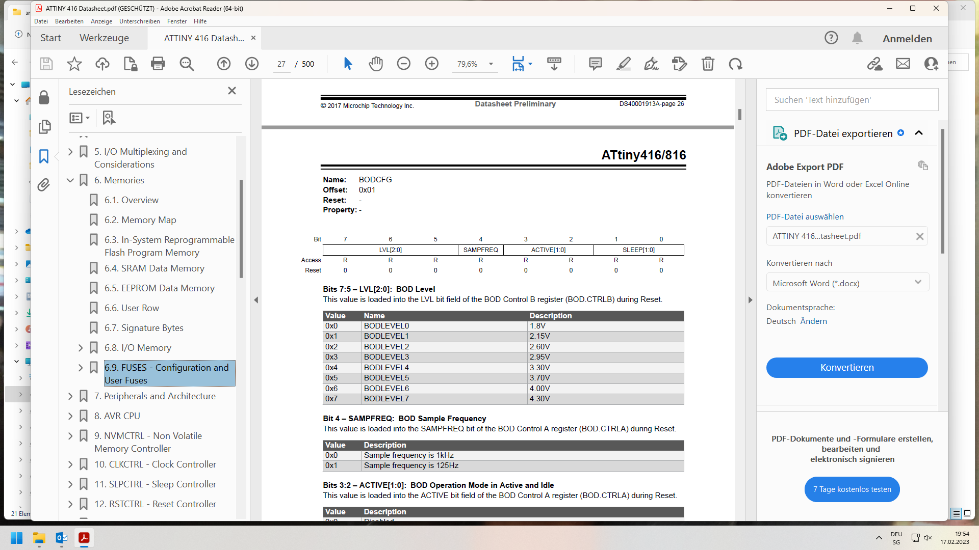This screenshot has height=550, width=979.
Task: Collapse the right tools pane arrow
Action: click(x=750, y=300)
